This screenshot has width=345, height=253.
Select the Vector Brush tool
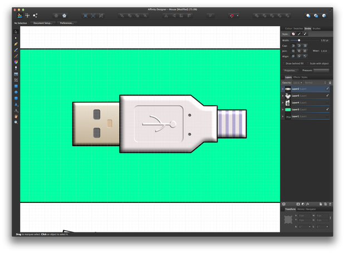16,56
